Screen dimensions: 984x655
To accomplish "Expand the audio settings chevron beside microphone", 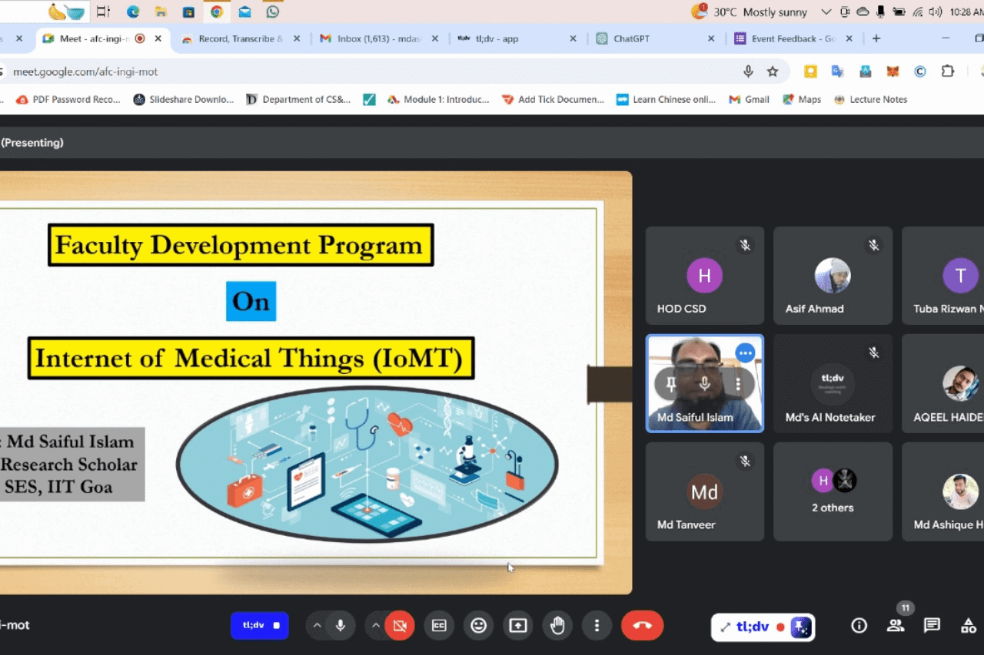I will click(x=317, y=626).
